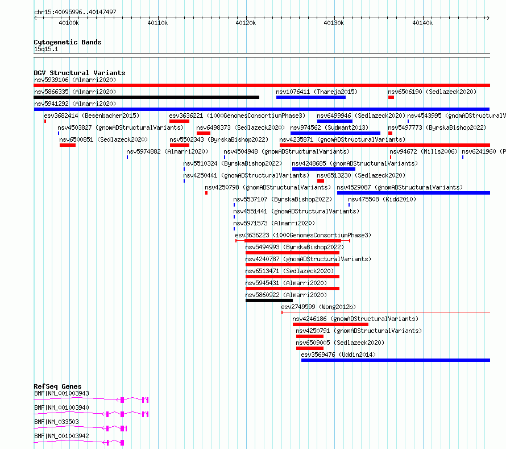
Task: Click BMF|NM_001003942 transcript label
Action: 61,436
